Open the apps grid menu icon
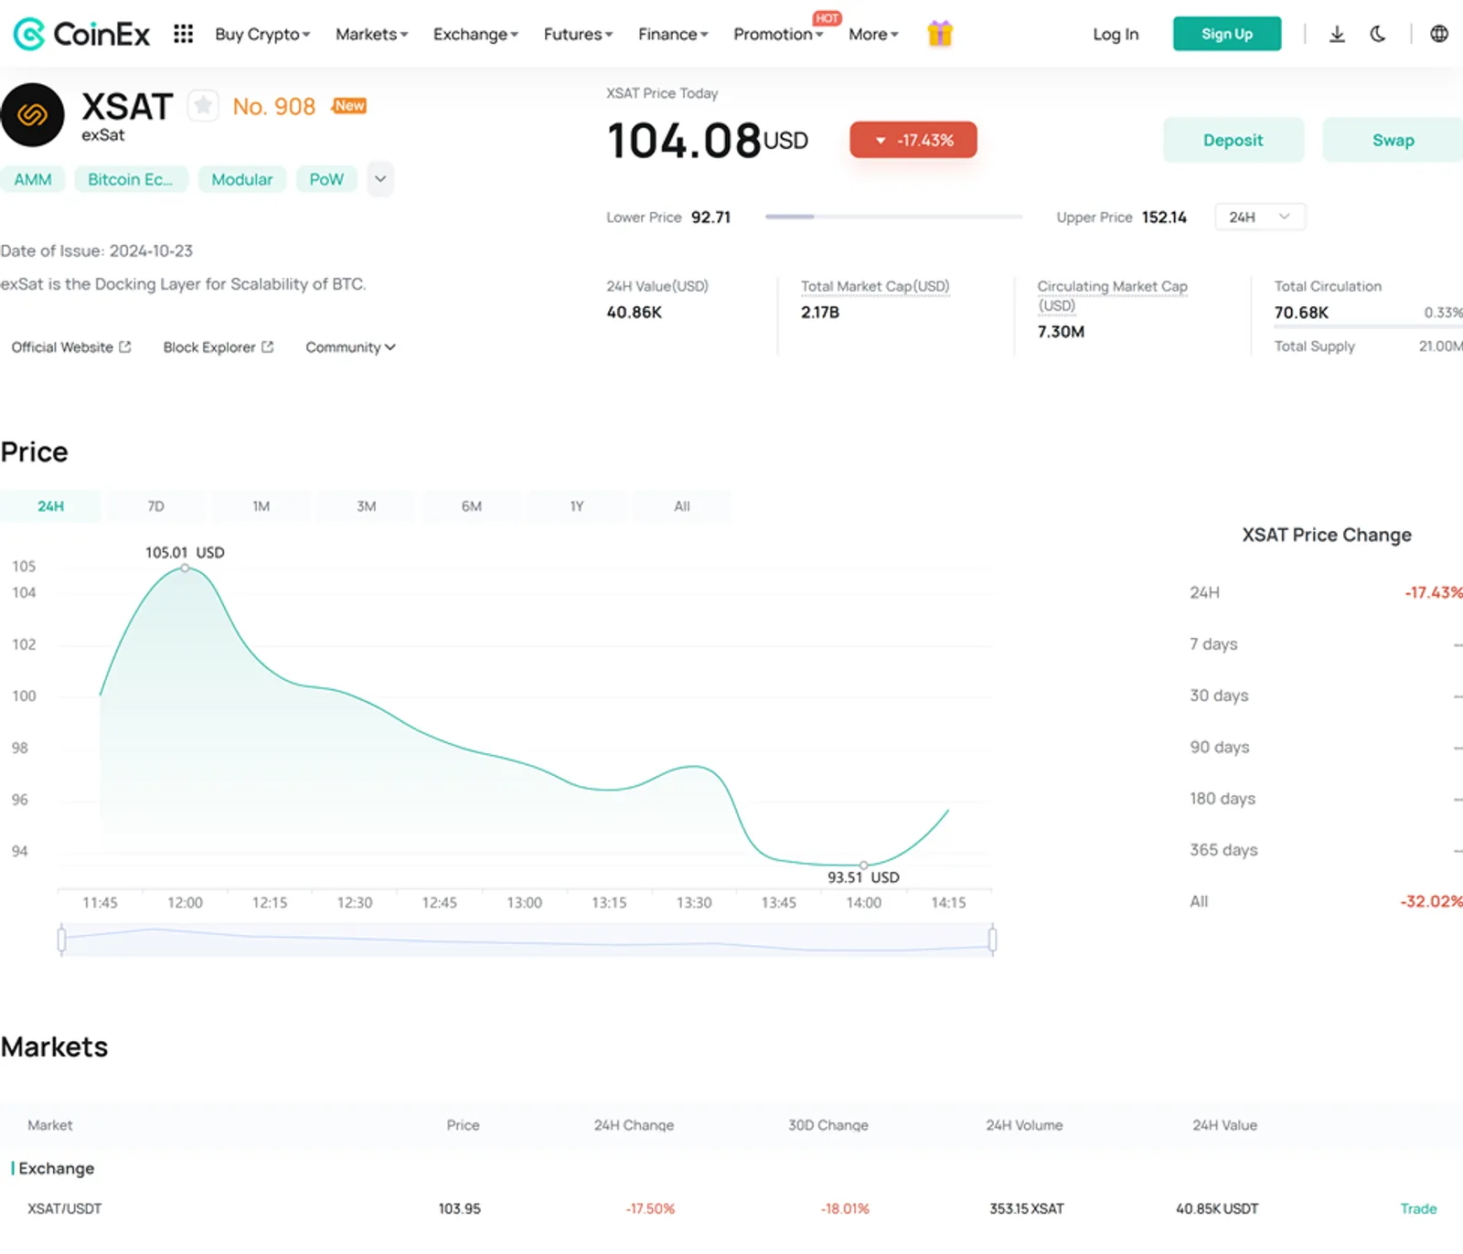This screenshot has height=1254, width=1463. coord(183,34)
